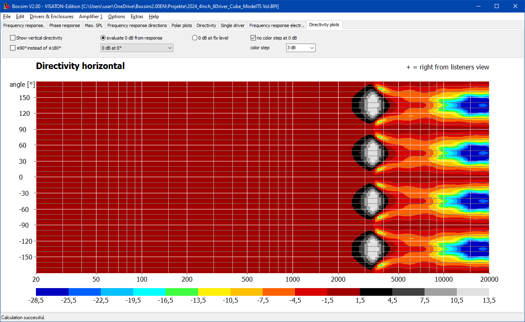The height and width of the screenshot is (322, 525).
Task: Click the yellow -13,5 legend swatch
Action: click(x=214, y=292)
